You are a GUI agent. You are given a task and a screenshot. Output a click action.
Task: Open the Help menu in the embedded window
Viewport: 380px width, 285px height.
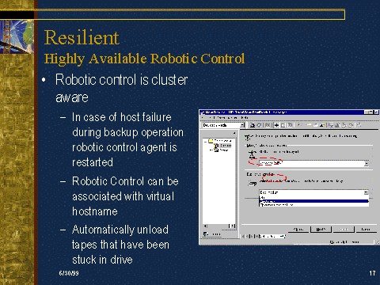pyautogui.click(x=245, y=117)
